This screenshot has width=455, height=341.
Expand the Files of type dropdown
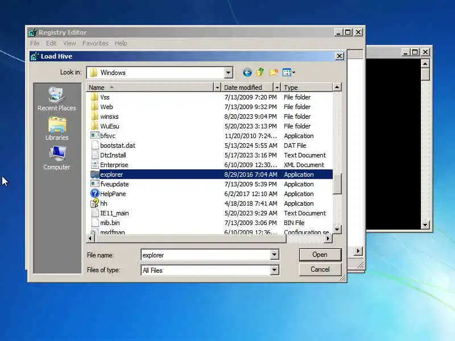click(274, 271)
